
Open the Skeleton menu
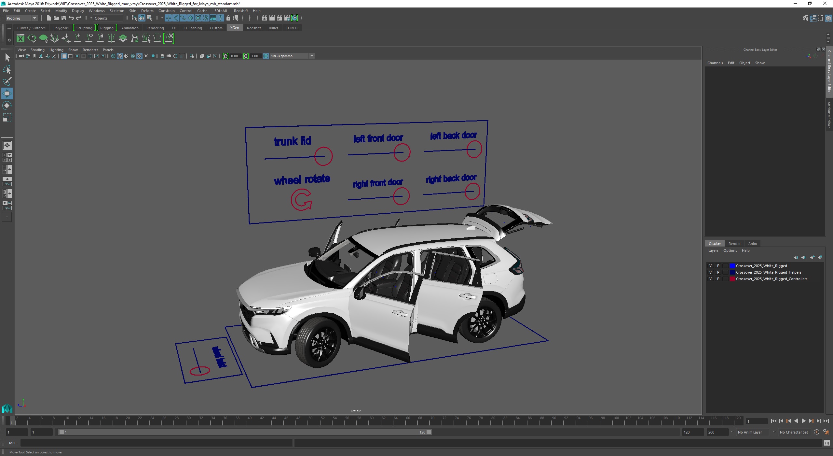tap(117, 11)
